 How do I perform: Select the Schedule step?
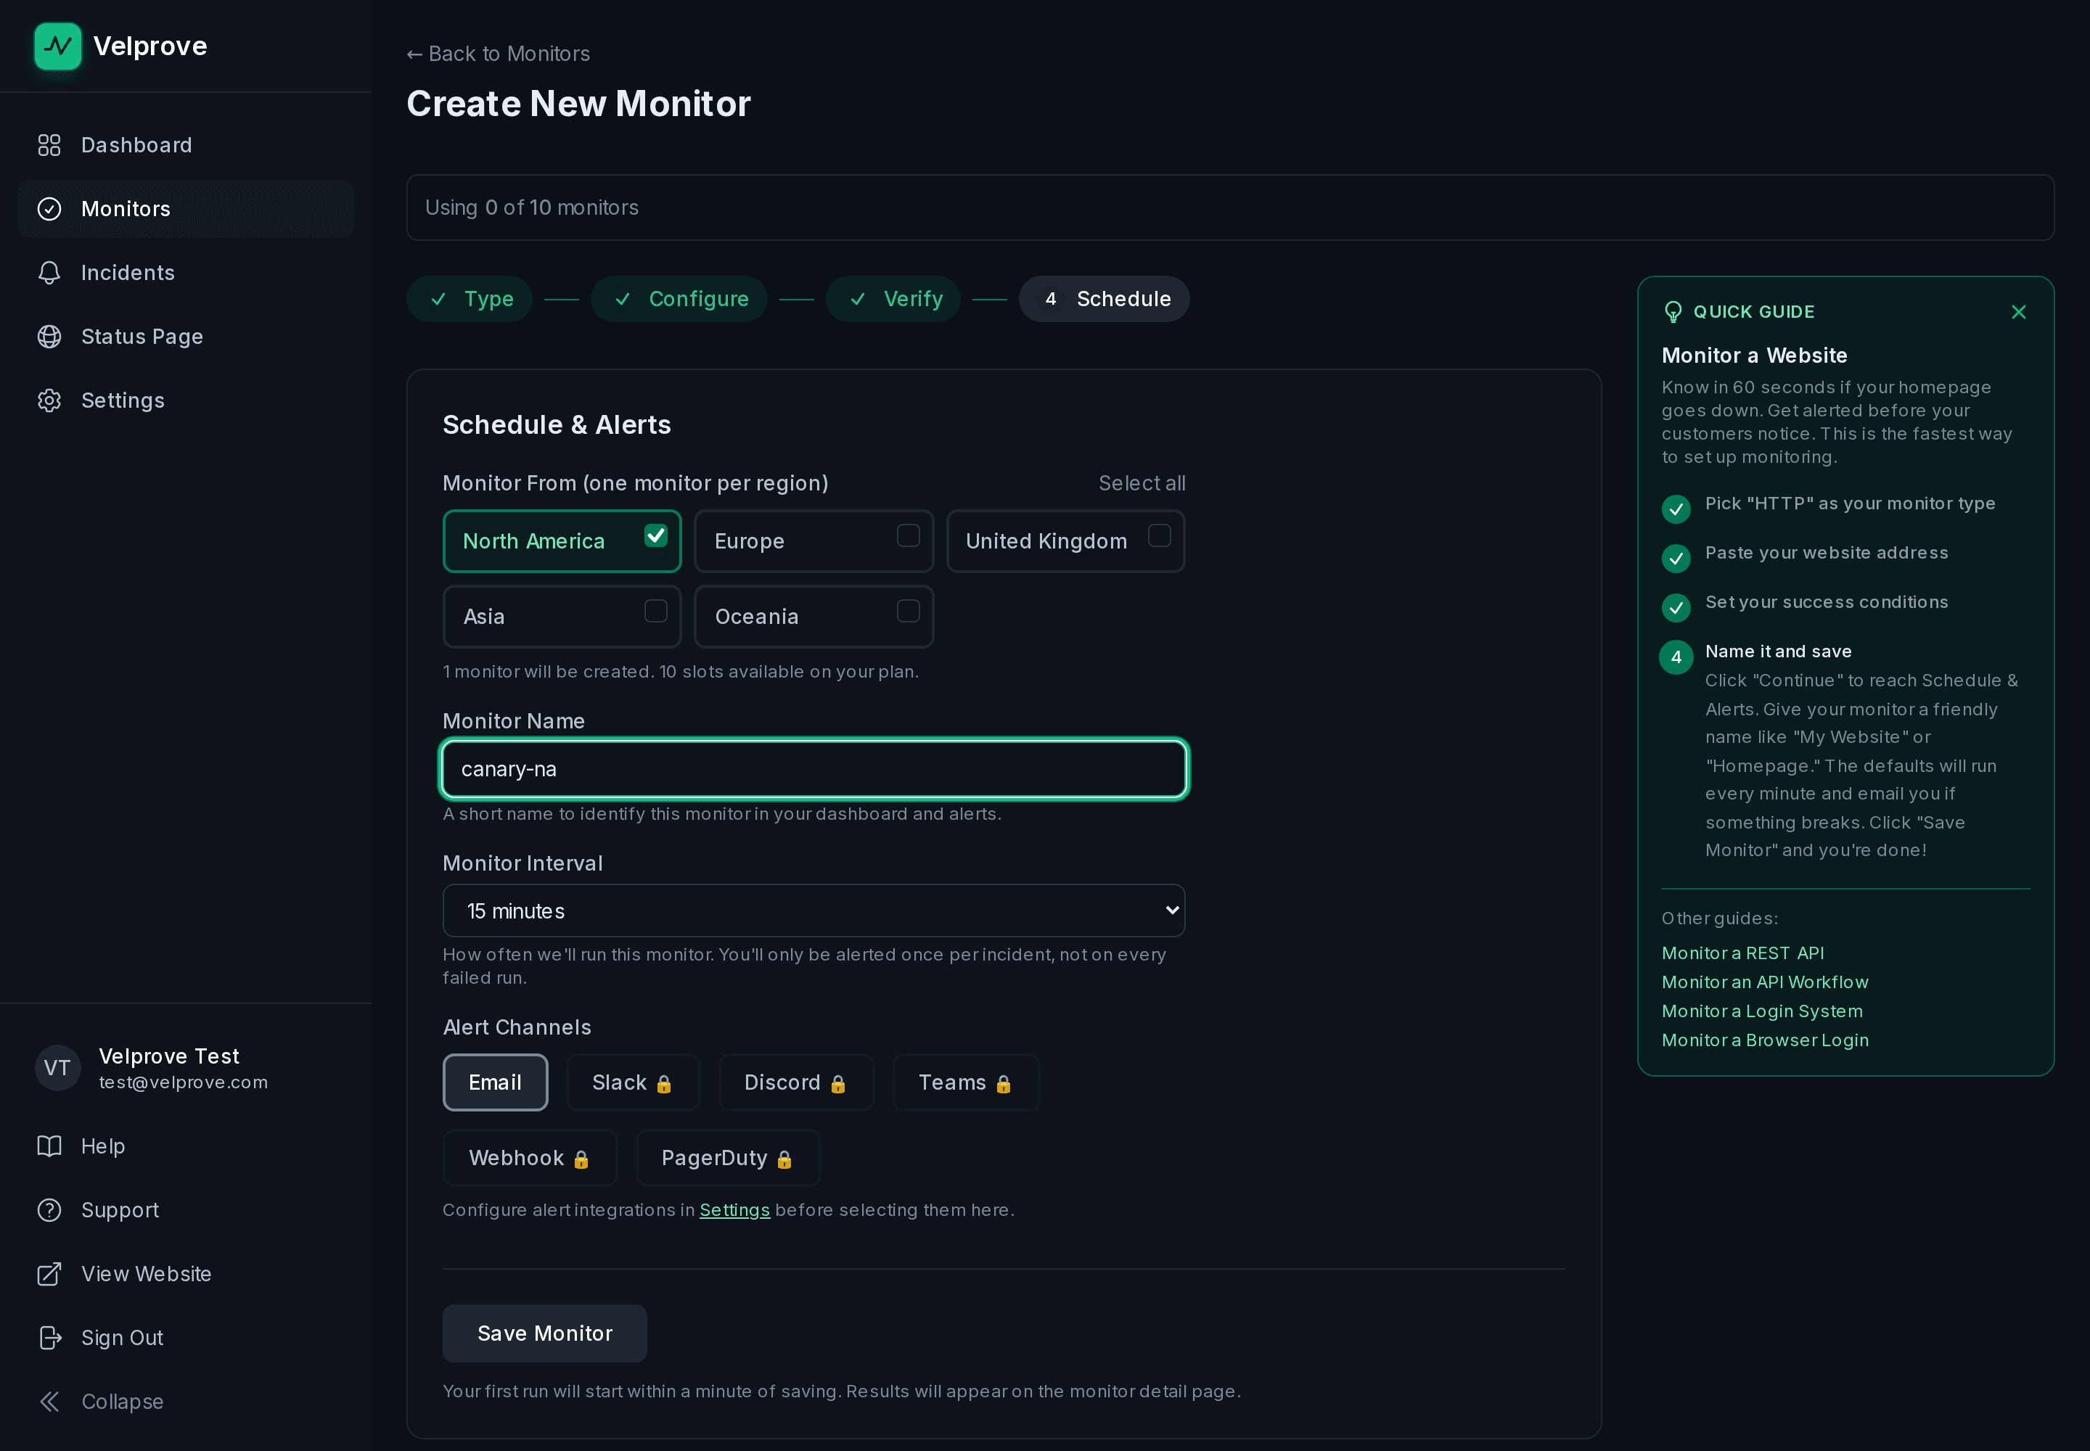click(1103, 298)
